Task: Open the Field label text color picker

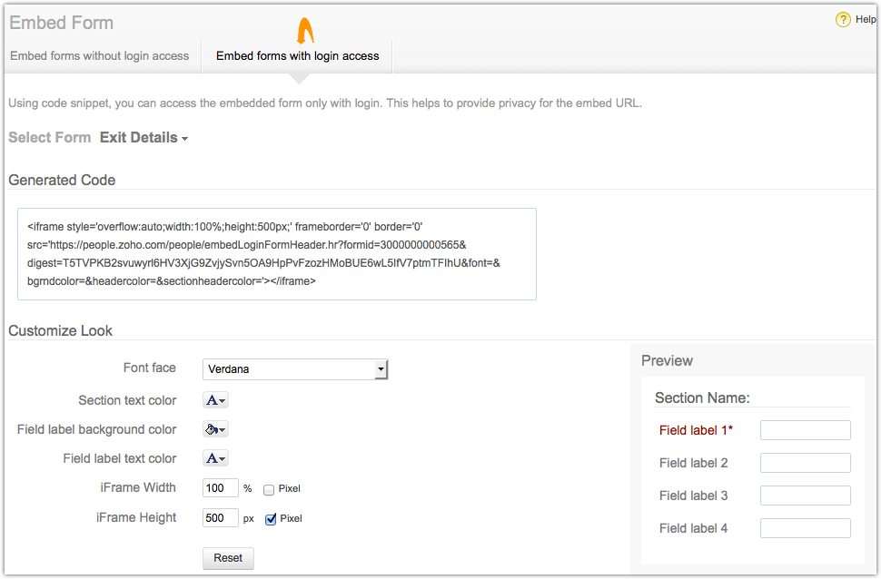Action: pyautogui.click(x=215, y=458)
